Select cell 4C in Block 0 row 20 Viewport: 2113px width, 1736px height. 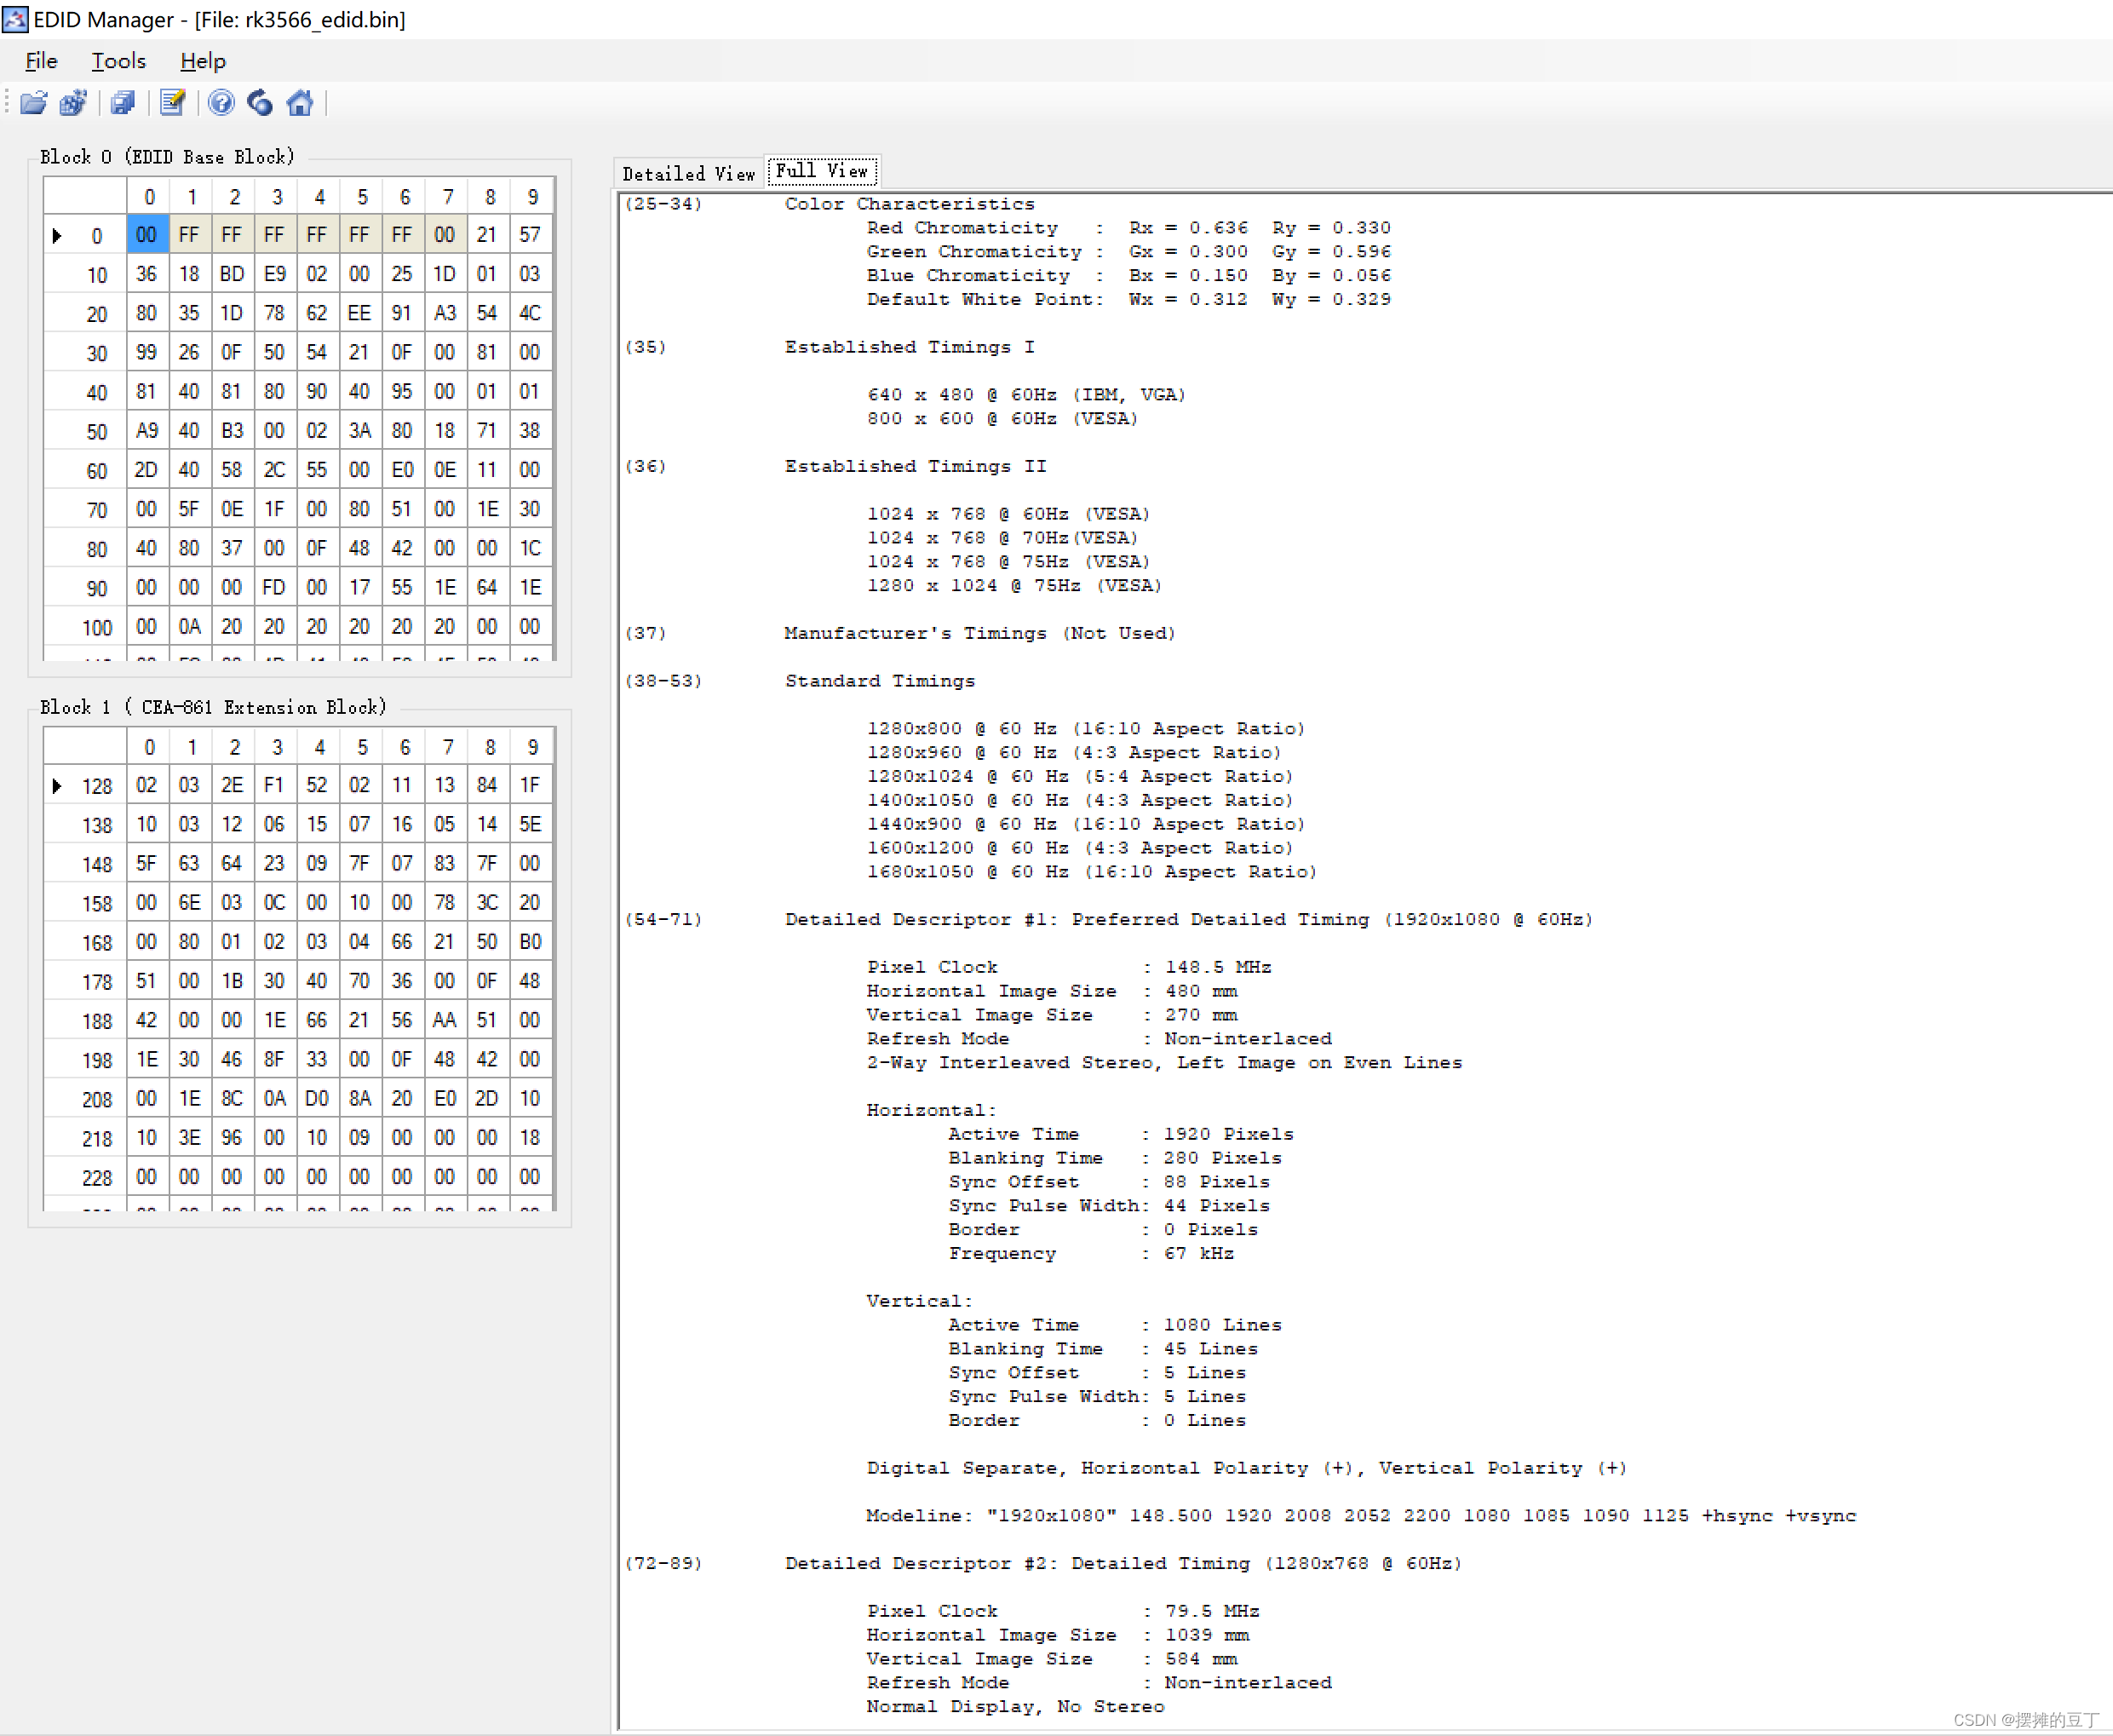pyautogui.click(x=530, y=313)
